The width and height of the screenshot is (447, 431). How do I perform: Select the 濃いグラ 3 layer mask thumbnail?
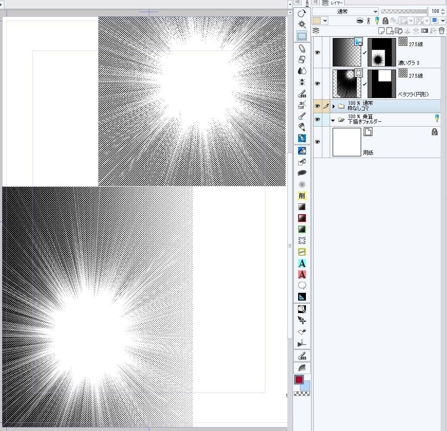point(382,52)
